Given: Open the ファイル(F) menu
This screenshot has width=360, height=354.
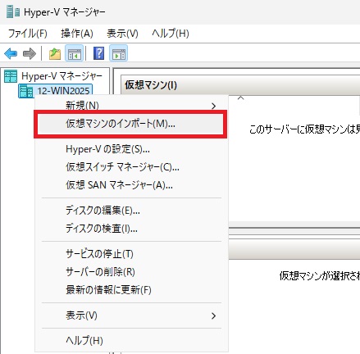Looking at the screenshot, I should coord(28,34).
